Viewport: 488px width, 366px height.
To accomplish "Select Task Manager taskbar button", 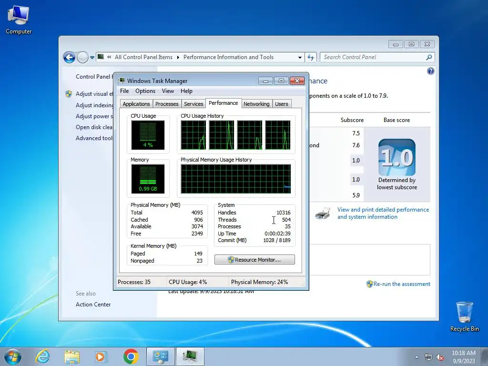I will pyautogui.click(x=190, y=356).
